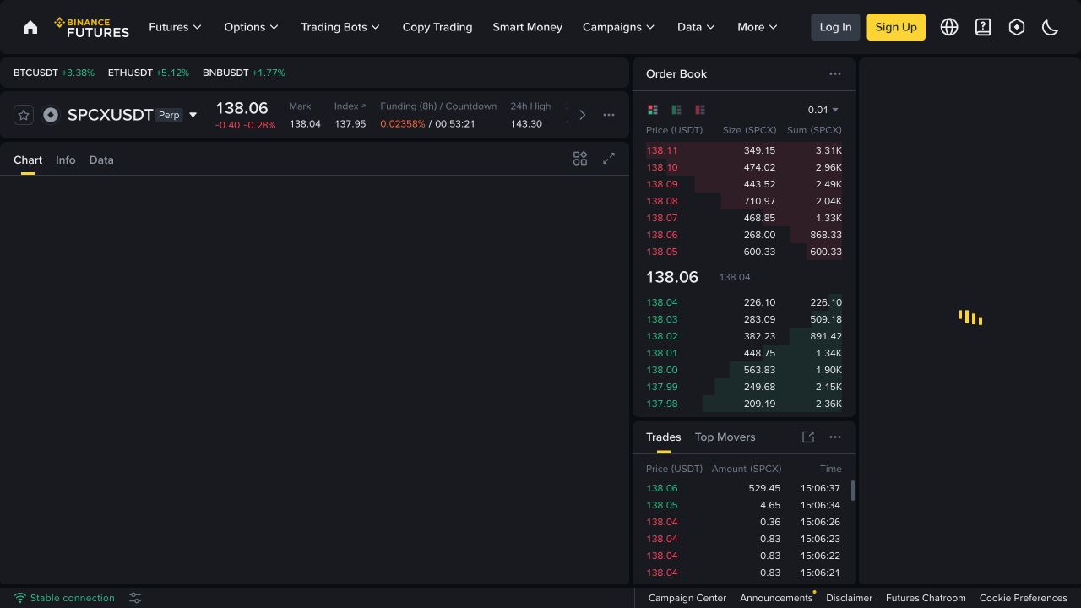Image resolution: width=1081 pixels, height=608 pixels.
Task: Click the Index price link
Action: click(350, 106)
